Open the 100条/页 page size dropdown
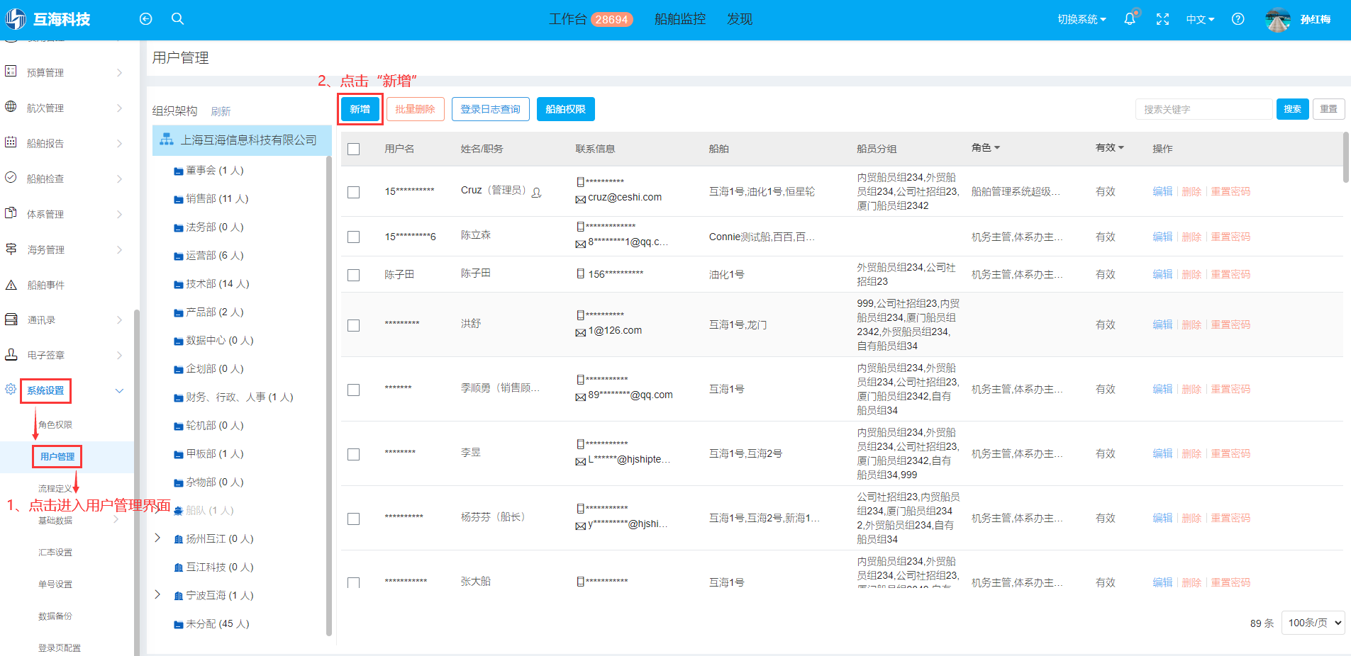 (x=1313, y=623)
